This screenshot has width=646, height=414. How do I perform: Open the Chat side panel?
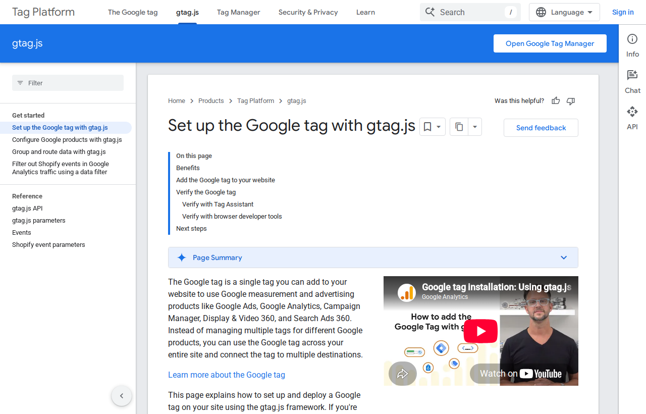click(632, 82)
